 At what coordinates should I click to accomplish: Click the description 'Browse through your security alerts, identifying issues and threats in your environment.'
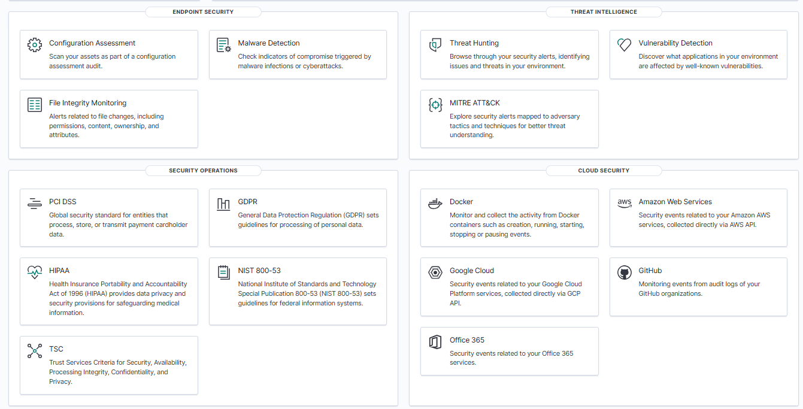coord(520,61)
